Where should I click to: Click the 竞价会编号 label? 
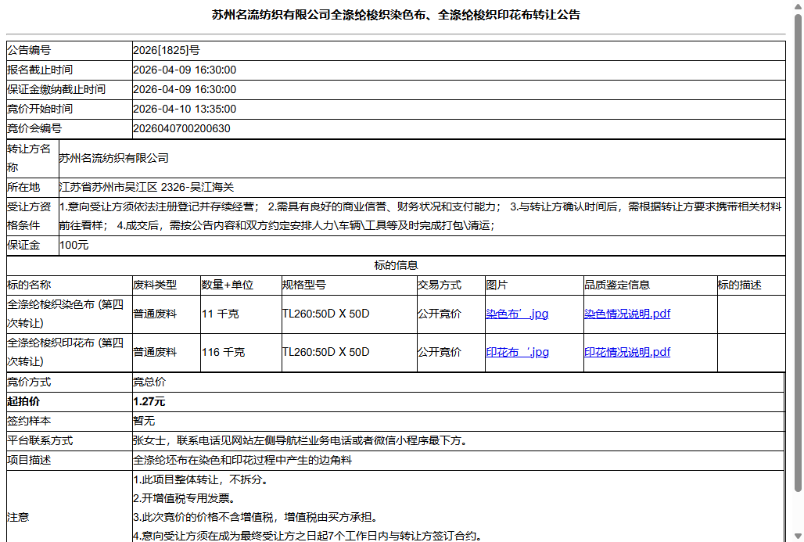34,128
